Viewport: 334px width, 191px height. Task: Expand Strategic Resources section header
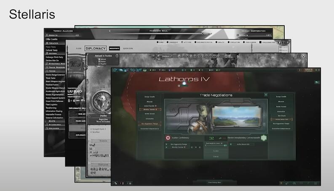pyautogui.click(x=55, y=64)
